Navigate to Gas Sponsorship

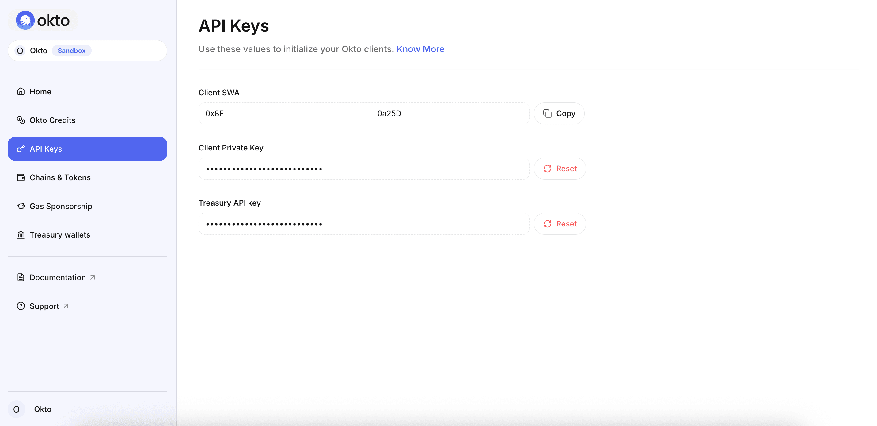tap(88, 206)
